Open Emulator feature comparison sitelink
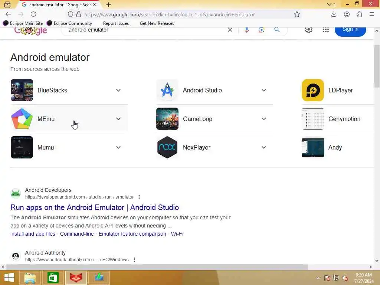The image size is (380, 285). 132,234
